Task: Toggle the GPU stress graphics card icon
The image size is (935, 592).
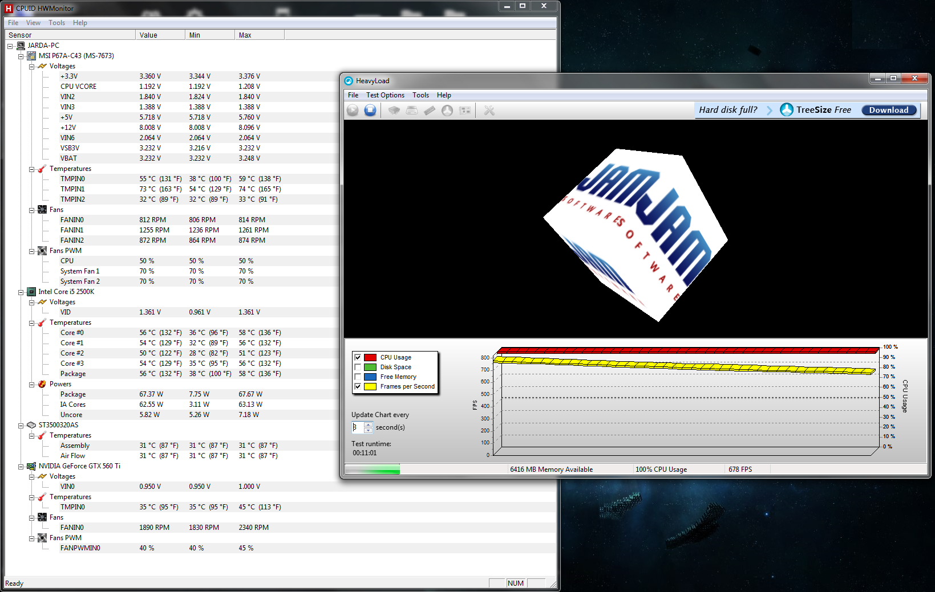Action: pyautogui.click(x=465, y=110)
